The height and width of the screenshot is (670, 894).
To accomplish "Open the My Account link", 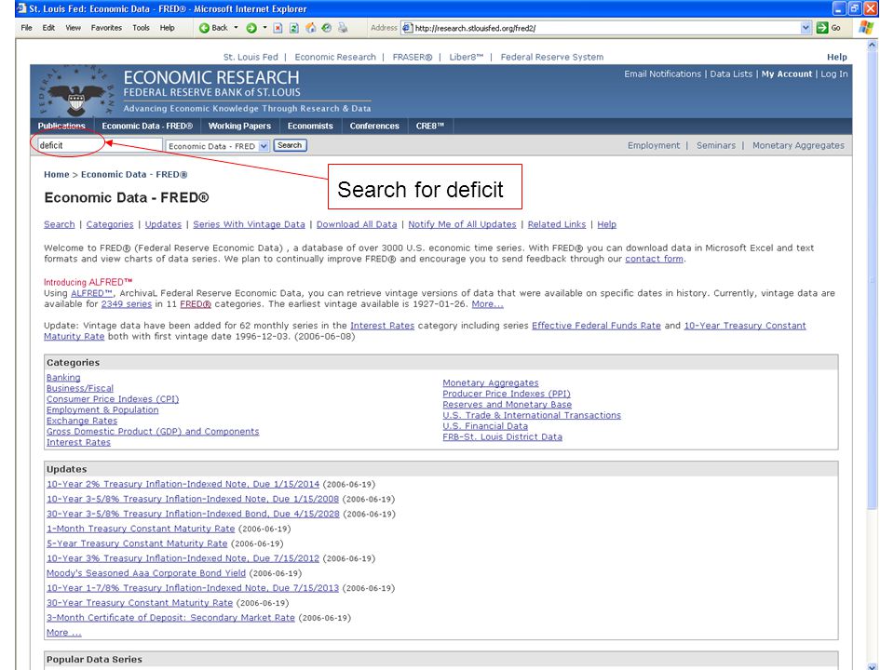I will click(x=787, y=74).
